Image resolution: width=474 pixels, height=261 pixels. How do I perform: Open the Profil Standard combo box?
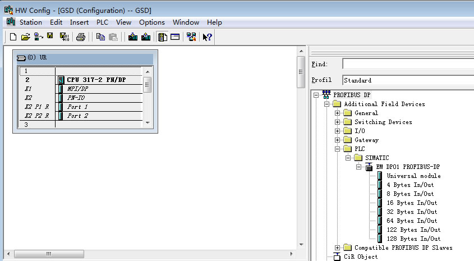408,80
